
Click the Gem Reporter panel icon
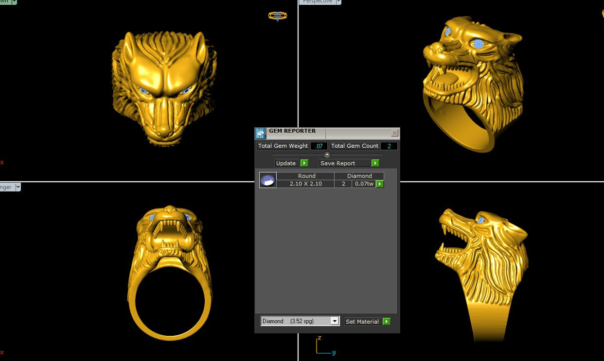click(260, 134)
